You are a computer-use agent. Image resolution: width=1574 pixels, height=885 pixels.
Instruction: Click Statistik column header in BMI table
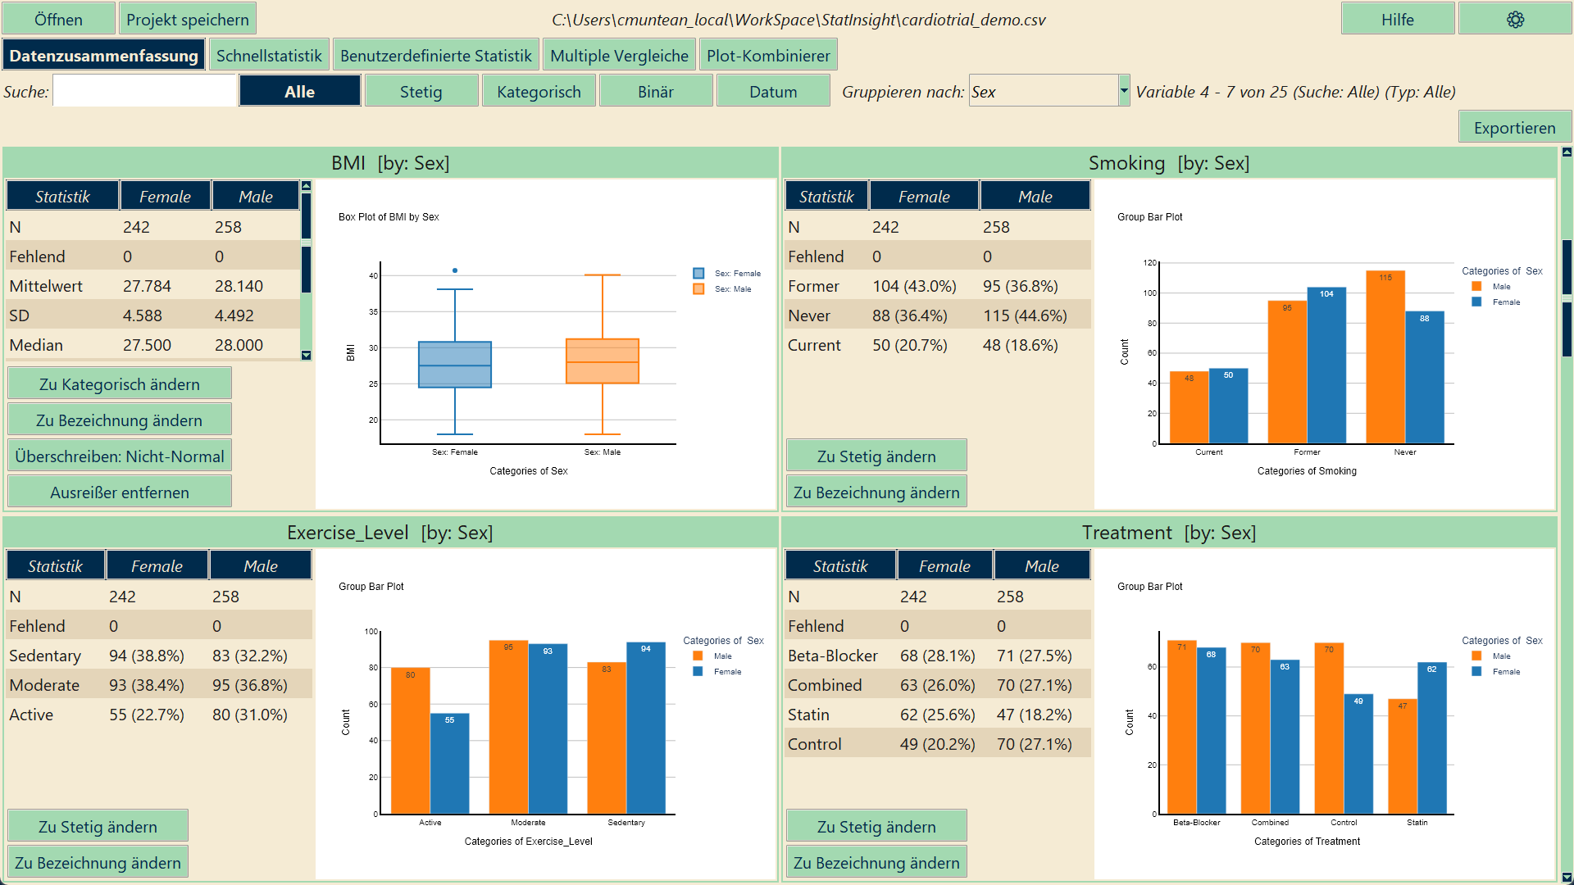62,196
